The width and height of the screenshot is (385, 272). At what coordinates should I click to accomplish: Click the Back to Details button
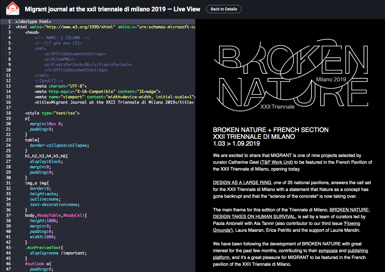click(224, 9)
